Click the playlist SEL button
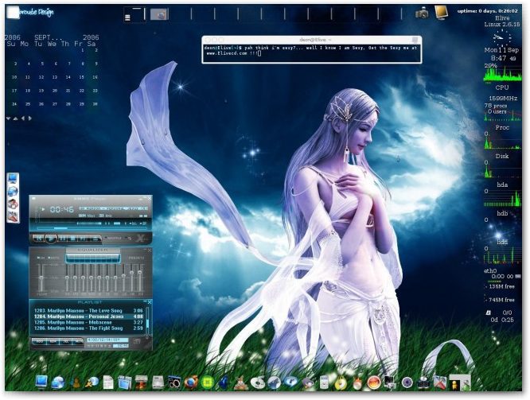 point(66,342)
